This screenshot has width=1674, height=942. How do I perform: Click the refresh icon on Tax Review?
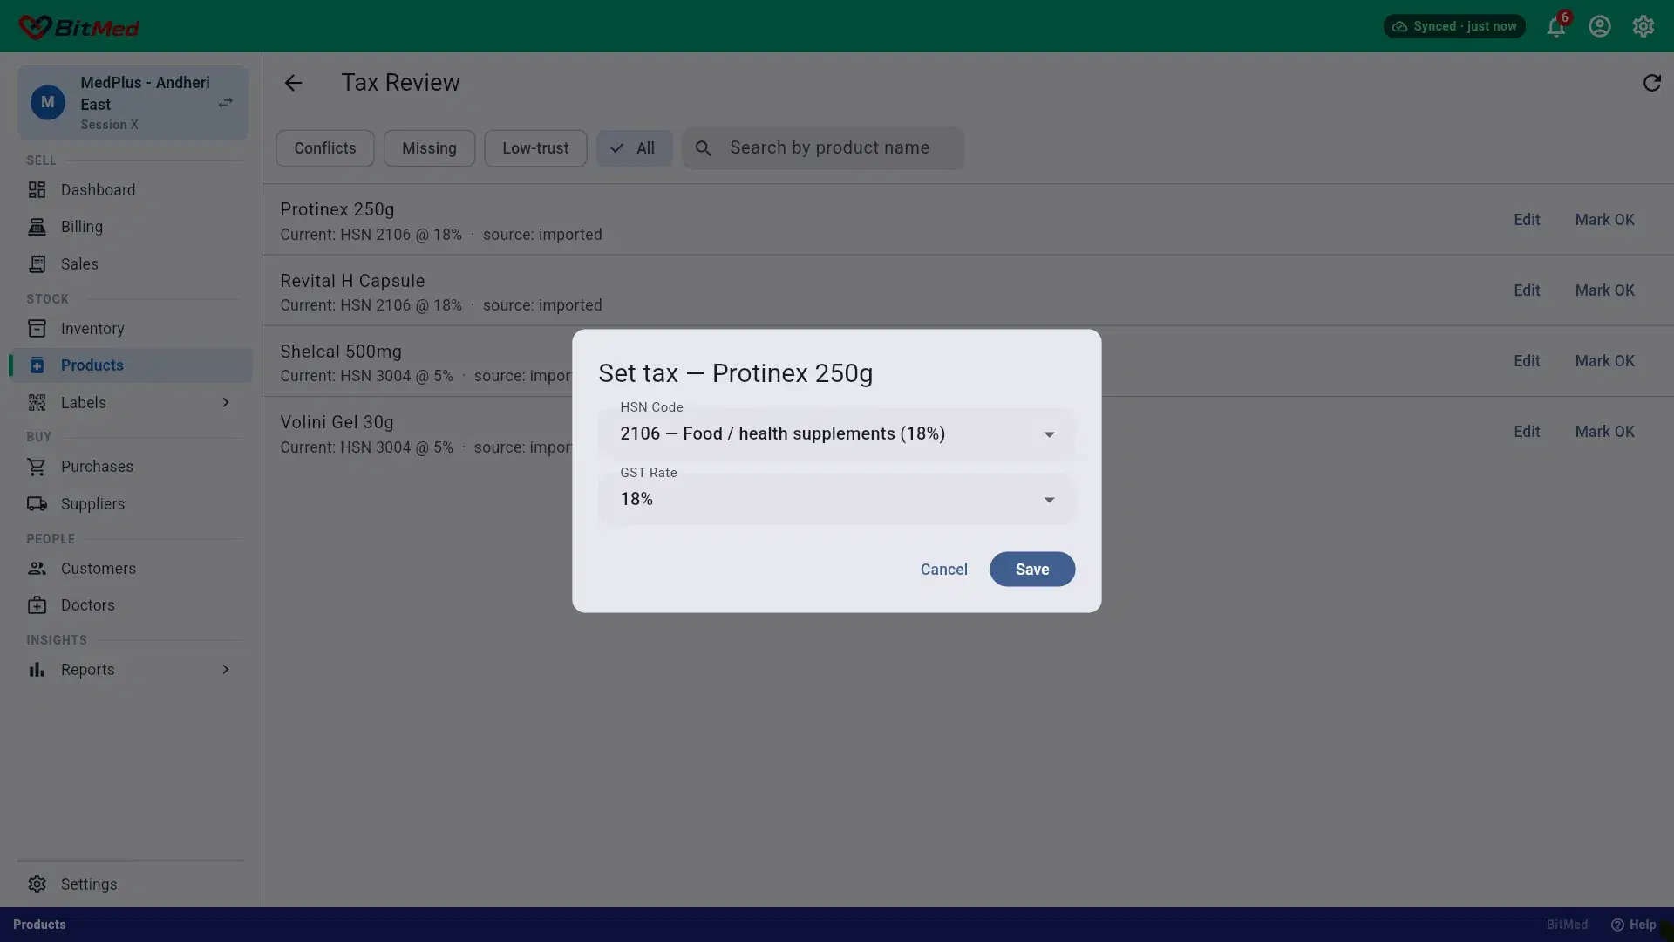1651,83
